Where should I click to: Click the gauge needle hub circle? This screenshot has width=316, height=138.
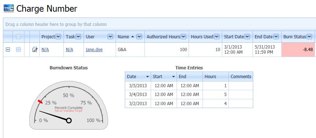click(x=69, y=120)
